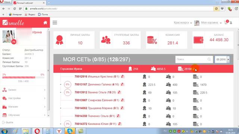Open the shopping cart icon
Image resolution: width=239 pixels, height=134 pixels.
point(226,23)
